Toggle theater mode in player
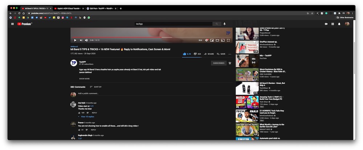The image size is (363, 150). point(217,40)
